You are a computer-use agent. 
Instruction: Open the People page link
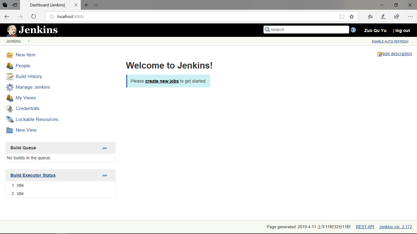click(x=23, y=66)
